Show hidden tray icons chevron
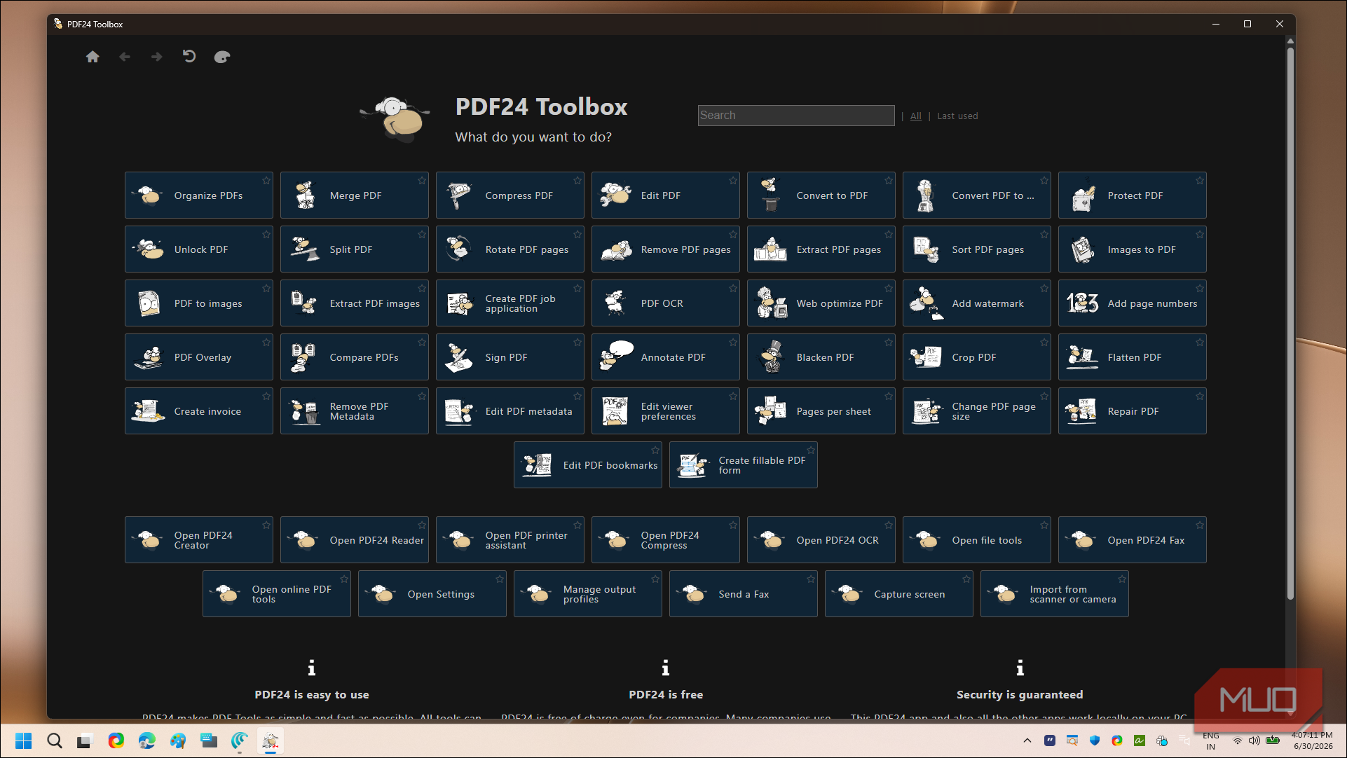 click(1027, 740)
